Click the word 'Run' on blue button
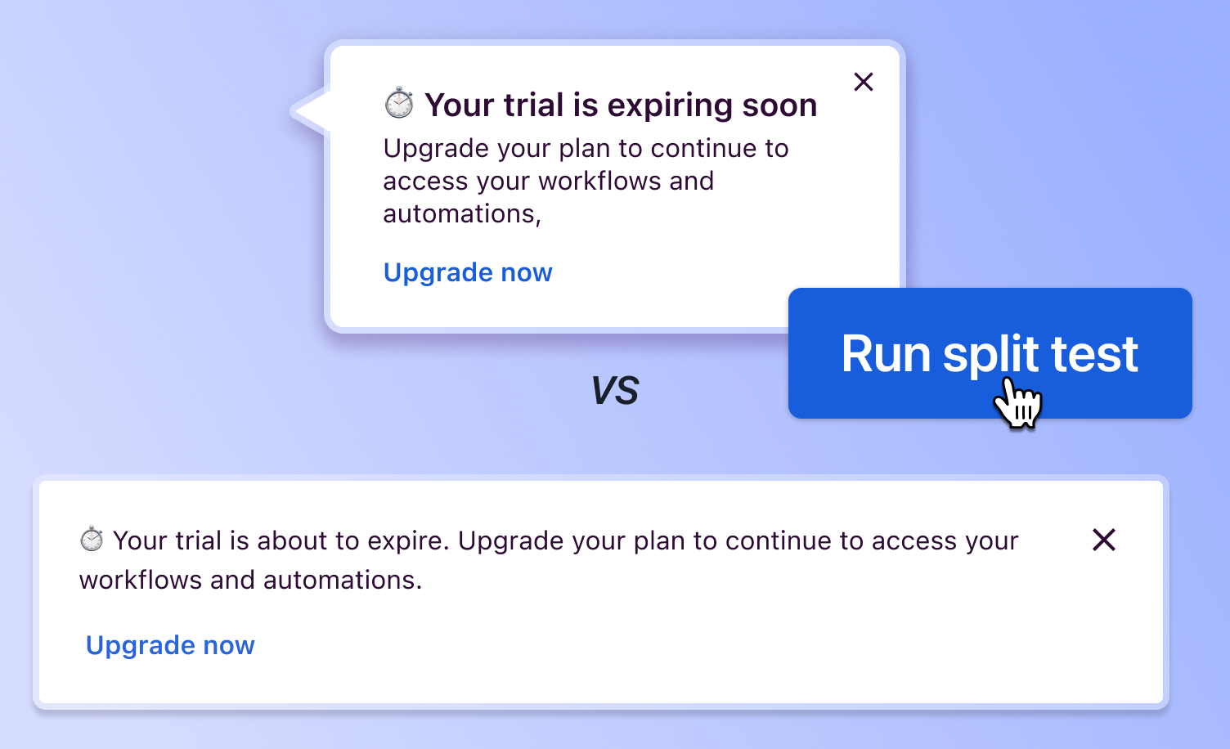The image size is (1230, 749). click(x=886, y=354)
